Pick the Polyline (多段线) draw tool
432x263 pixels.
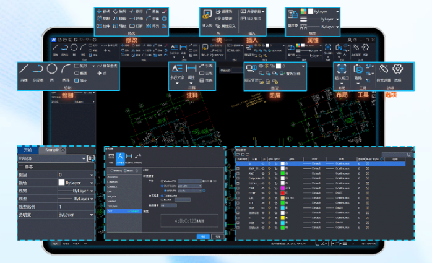tap(38, 69)
